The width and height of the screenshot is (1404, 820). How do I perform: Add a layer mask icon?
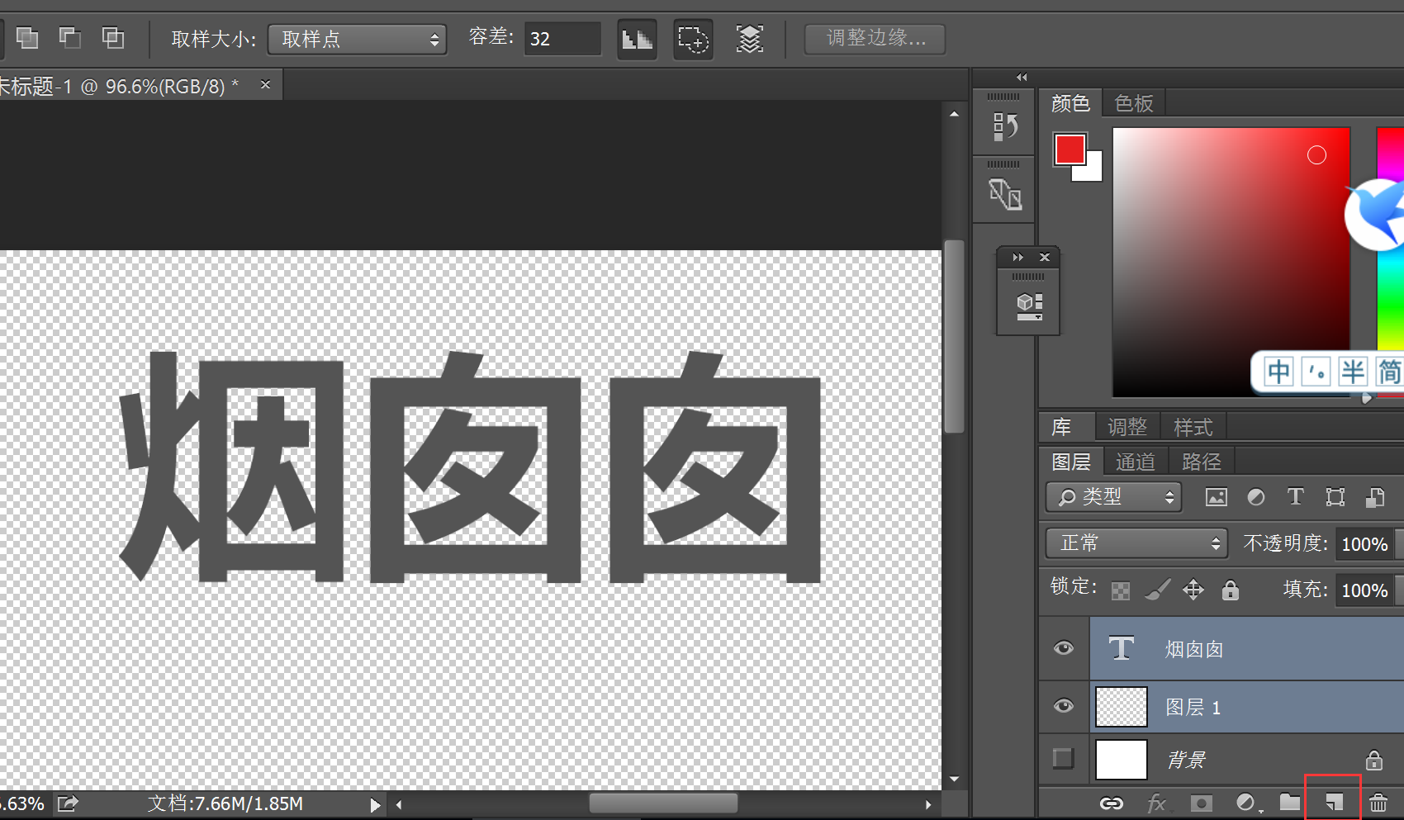(x=1201, y=803)
